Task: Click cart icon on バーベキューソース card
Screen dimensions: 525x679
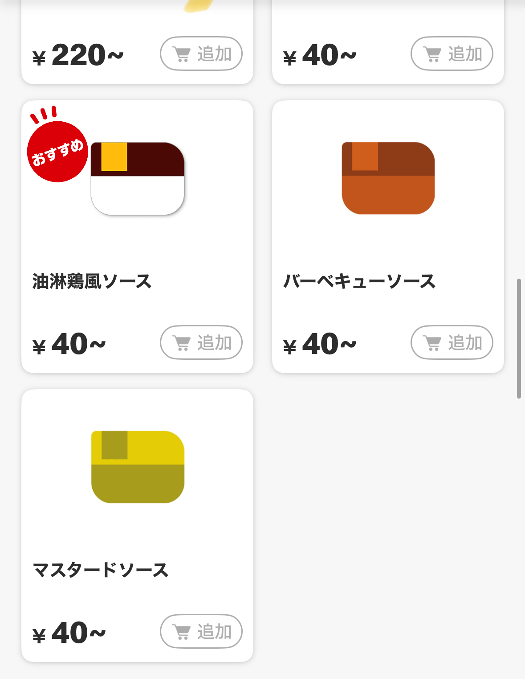Action: (x=432, y=343)
